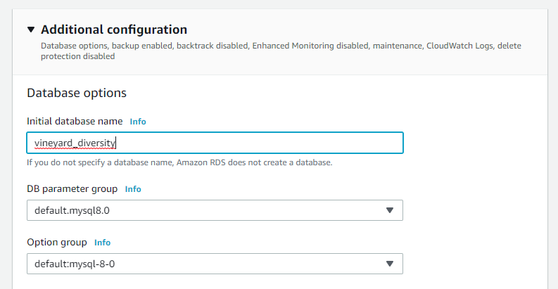Open Info link for Initial database name
The width and height of the screenshot is (558, 289).
click(x=138, y=122)
